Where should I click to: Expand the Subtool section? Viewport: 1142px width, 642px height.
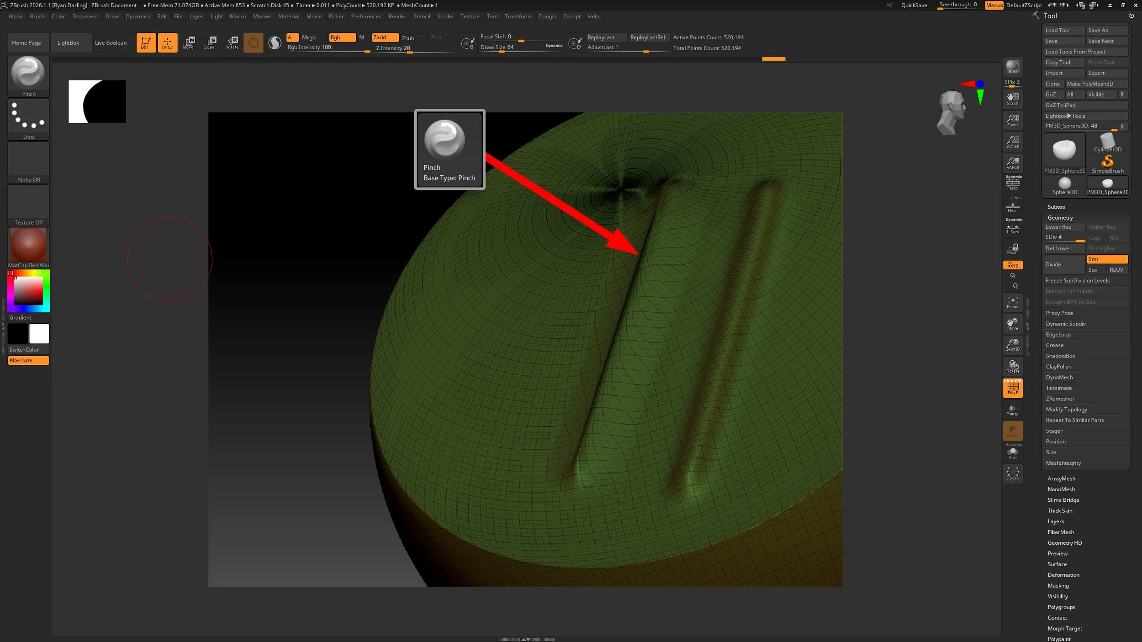1057,207
